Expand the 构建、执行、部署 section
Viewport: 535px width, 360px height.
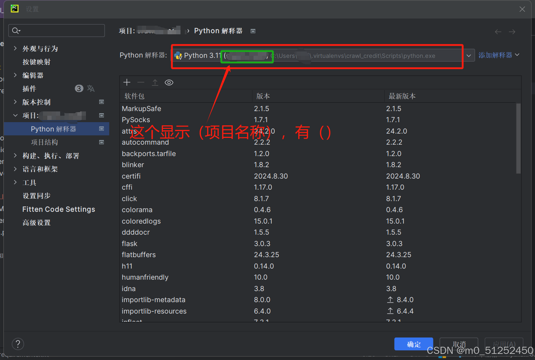(15, 155)
